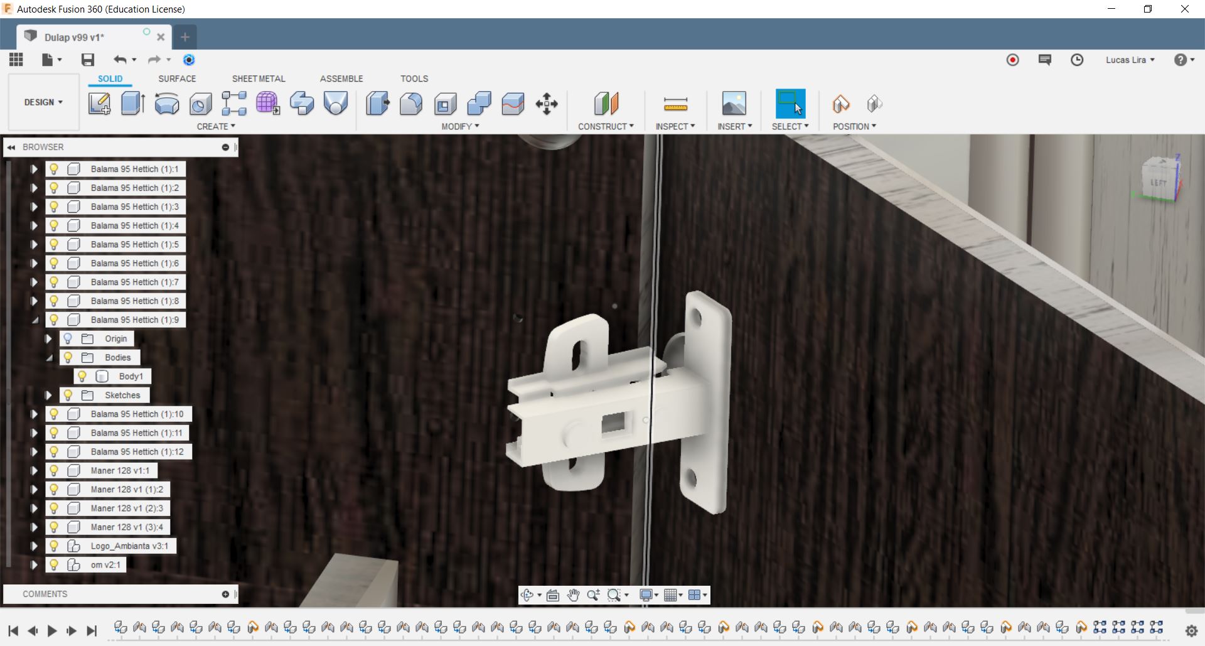1205x646 pixels.
Task: Toggle visibility of Logo_Ambianta v3:1
Action: (53, 546)
